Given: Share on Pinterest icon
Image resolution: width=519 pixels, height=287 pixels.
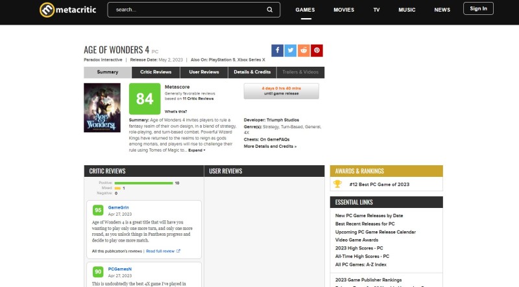Looking at the screenshot, I should (x=317, y=51).
